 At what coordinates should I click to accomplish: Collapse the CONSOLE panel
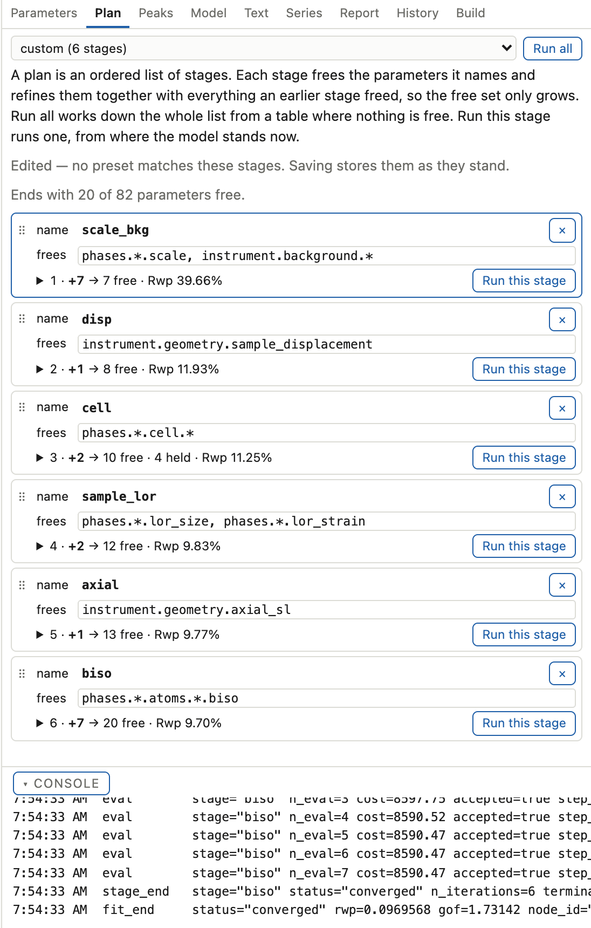click(x=61, y=783)
